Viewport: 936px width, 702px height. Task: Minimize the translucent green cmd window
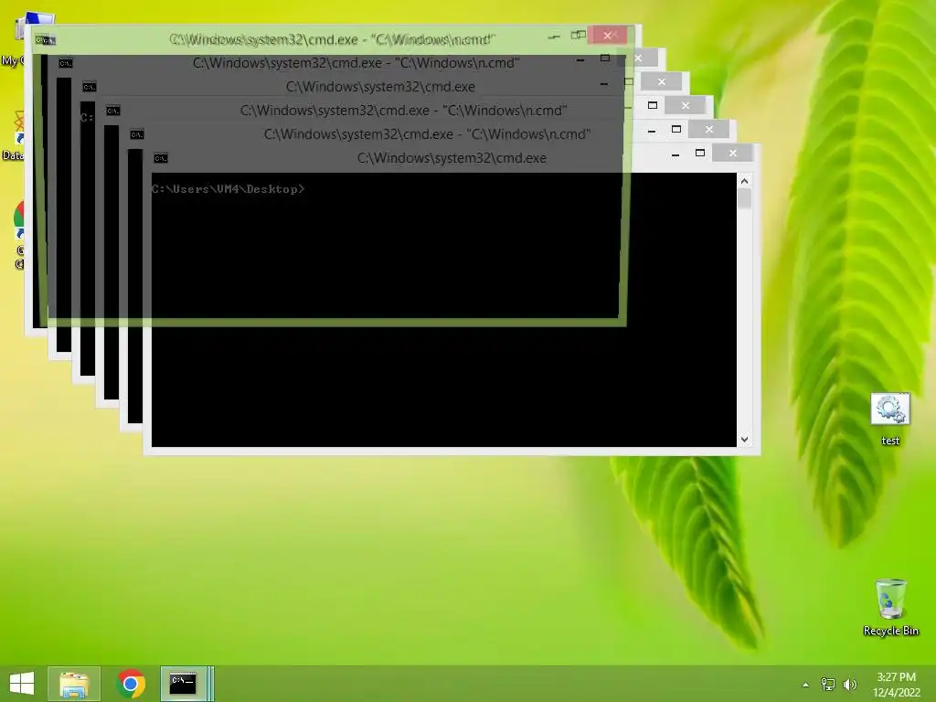tap(554, 37)
